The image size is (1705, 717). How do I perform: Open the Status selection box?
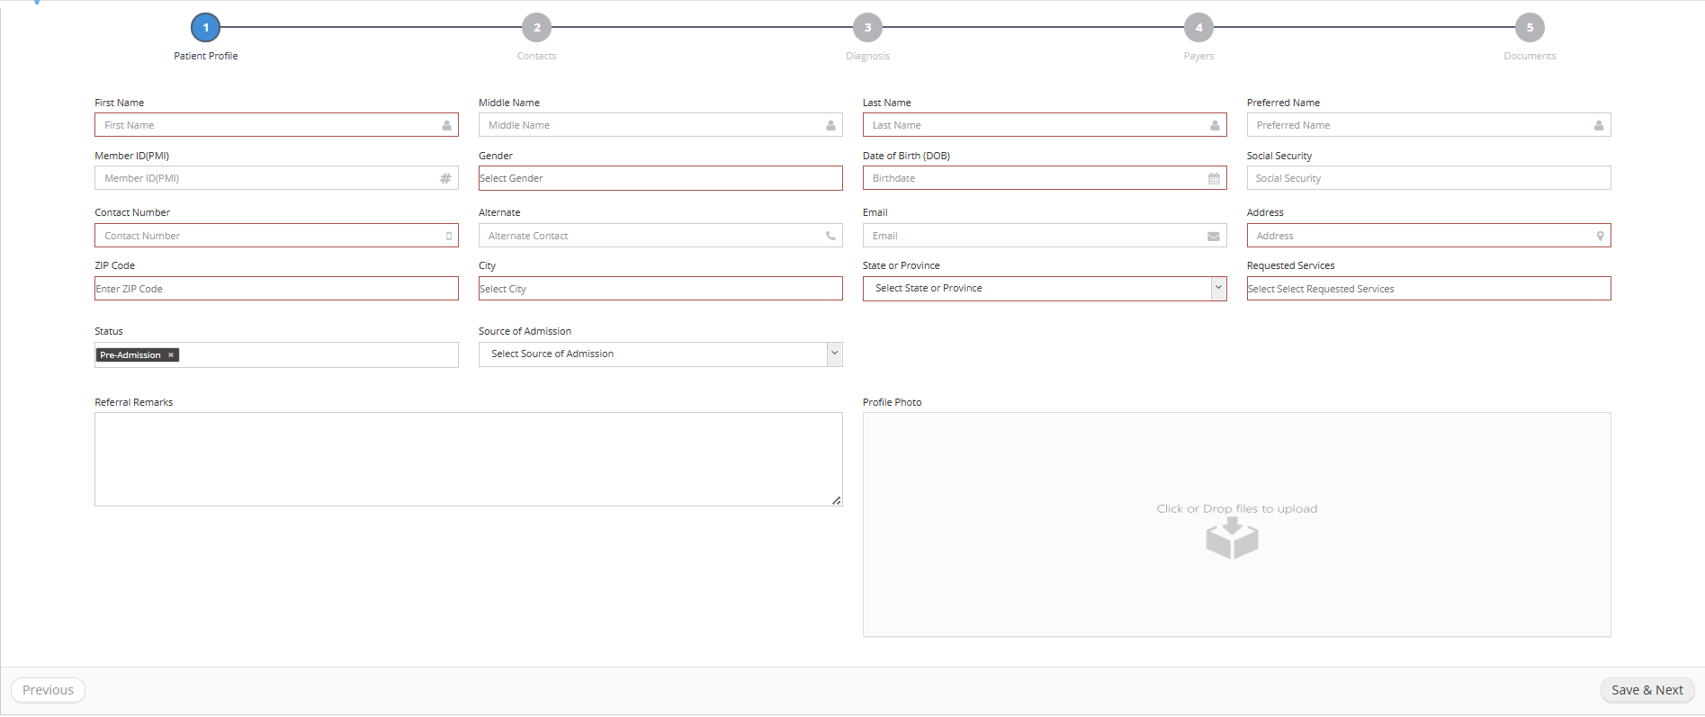276,355
